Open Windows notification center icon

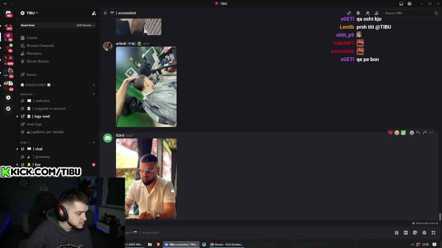434,245
